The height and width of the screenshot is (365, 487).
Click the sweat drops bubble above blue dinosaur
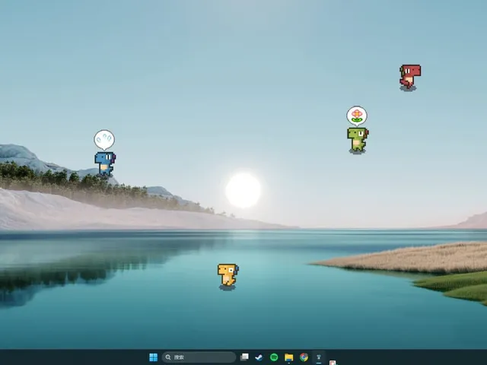[x=104, y=140]
